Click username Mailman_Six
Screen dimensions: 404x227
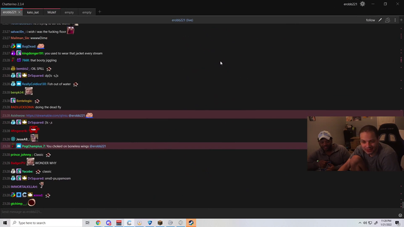(20, 38)
